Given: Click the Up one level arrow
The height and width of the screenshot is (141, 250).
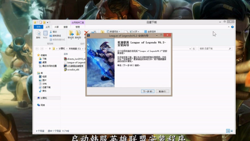Looking at the screenshot, I should click(x=50, y=49).
